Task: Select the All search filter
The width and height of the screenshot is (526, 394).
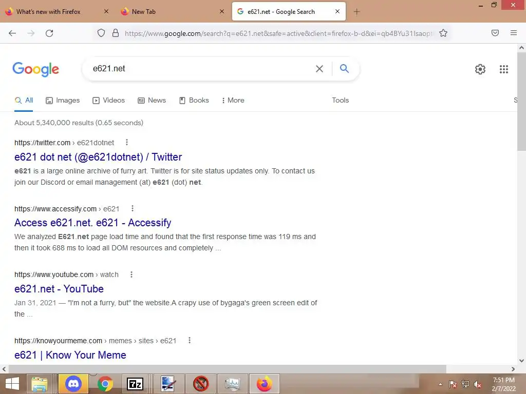Action: tap(24, 100)
